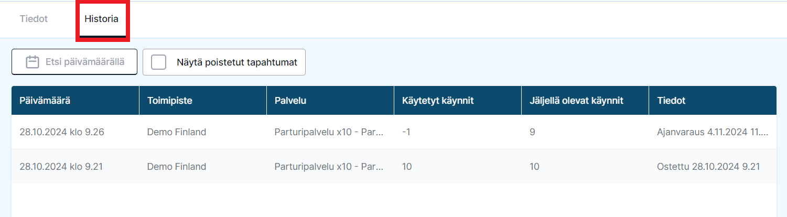The height and width of the screenshot is (217, 787).
Task: Open Ajanvaraus 4.11.2024 details cell
Action: pos(713,132)
